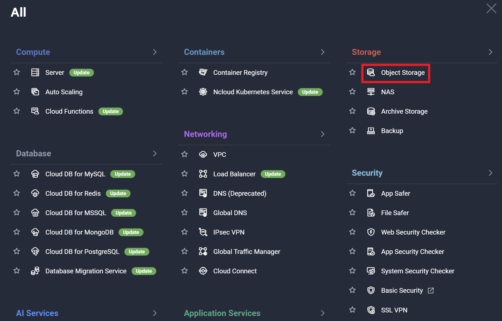Toggle favorite star for Object Storage

tap(352, 72)
